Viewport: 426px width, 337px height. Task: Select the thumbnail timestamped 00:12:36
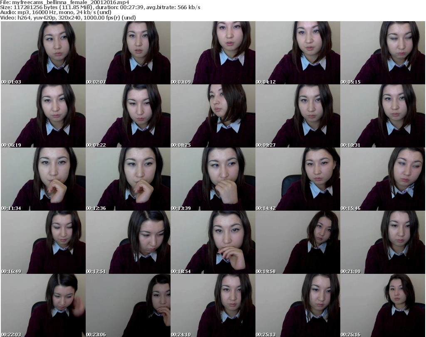(128, 179)
